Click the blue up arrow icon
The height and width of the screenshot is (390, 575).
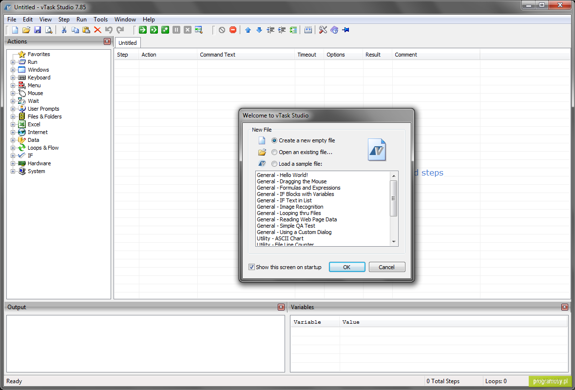click(248, 30)
